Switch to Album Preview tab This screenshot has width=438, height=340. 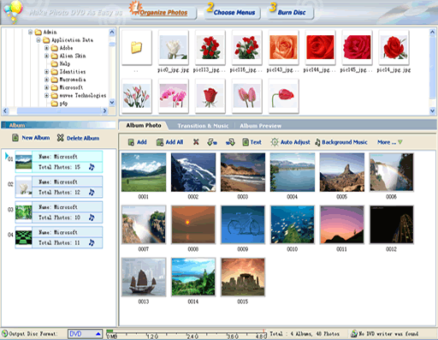pyautogui.click(x=260, y=126)
